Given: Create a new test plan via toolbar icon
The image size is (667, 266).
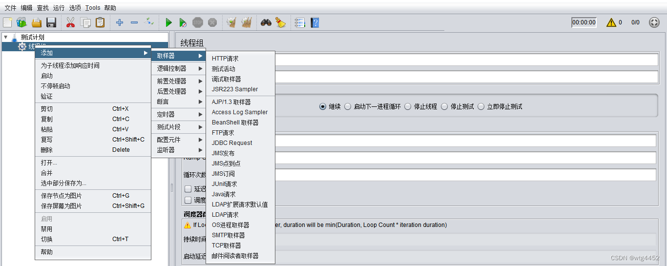Looking at the screenshot, I should (x=7, y=22).
